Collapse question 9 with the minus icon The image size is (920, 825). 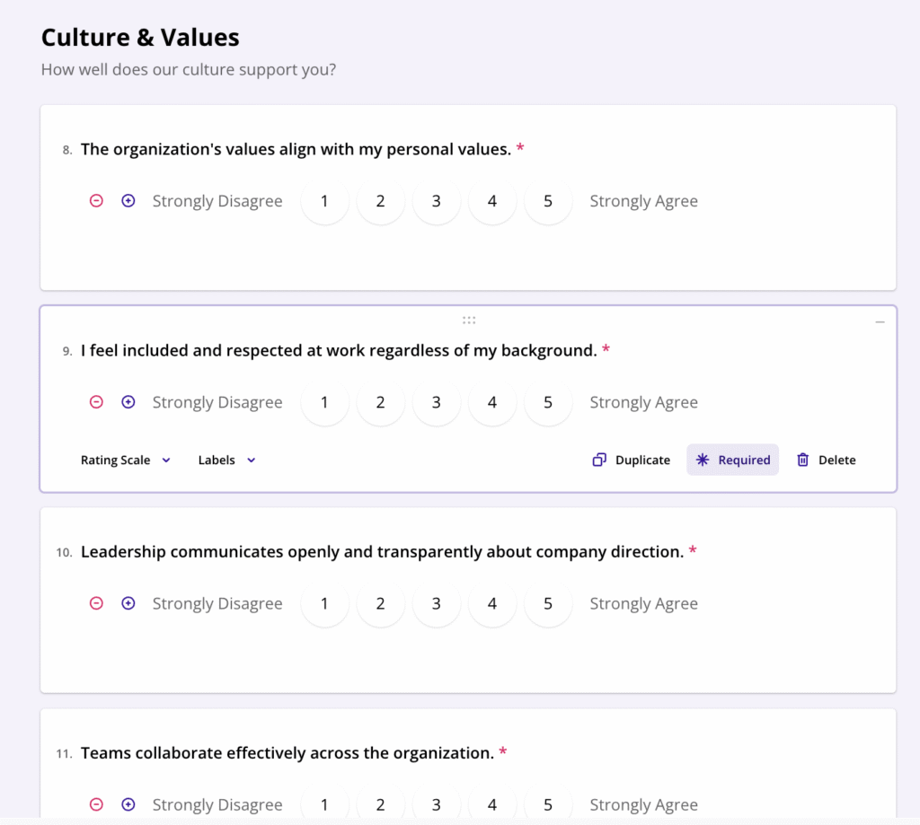coord(880,322)
